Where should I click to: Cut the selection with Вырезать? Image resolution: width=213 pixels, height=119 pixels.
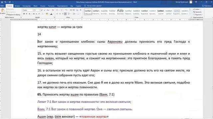[10, 9]
